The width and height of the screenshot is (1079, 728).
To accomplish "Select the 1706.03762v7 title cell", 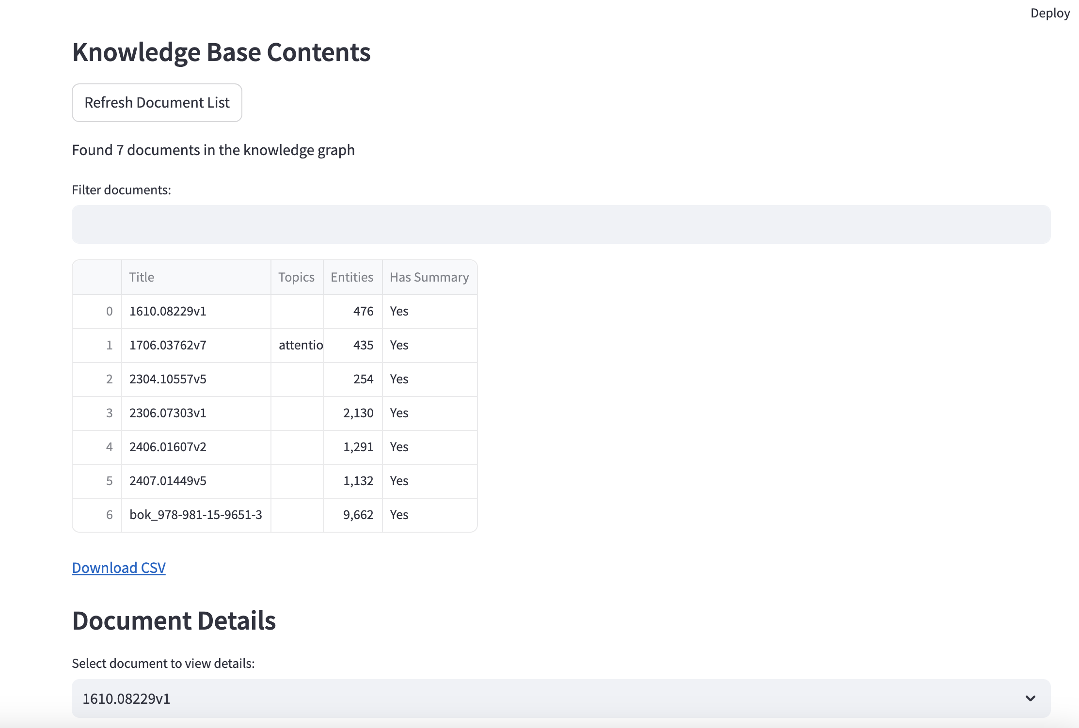I will (x=196, y=345).
